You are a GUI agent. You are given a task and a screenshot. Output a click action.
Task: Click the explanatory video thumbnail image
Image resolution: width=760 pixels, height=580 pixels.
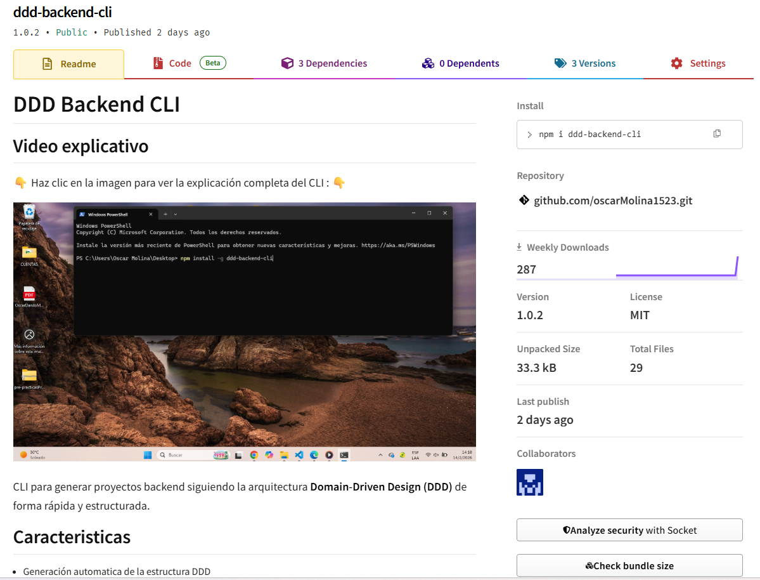coord(244,331)
